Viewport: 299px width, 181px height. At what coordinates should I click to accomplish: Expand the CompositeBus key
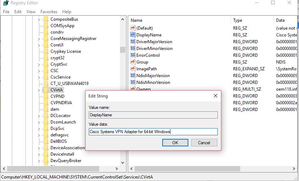[39, 20]
